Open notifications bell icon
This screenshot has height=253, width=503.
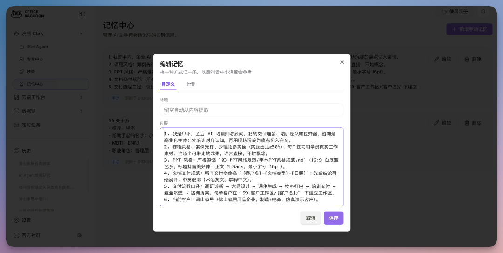[483, 12]
